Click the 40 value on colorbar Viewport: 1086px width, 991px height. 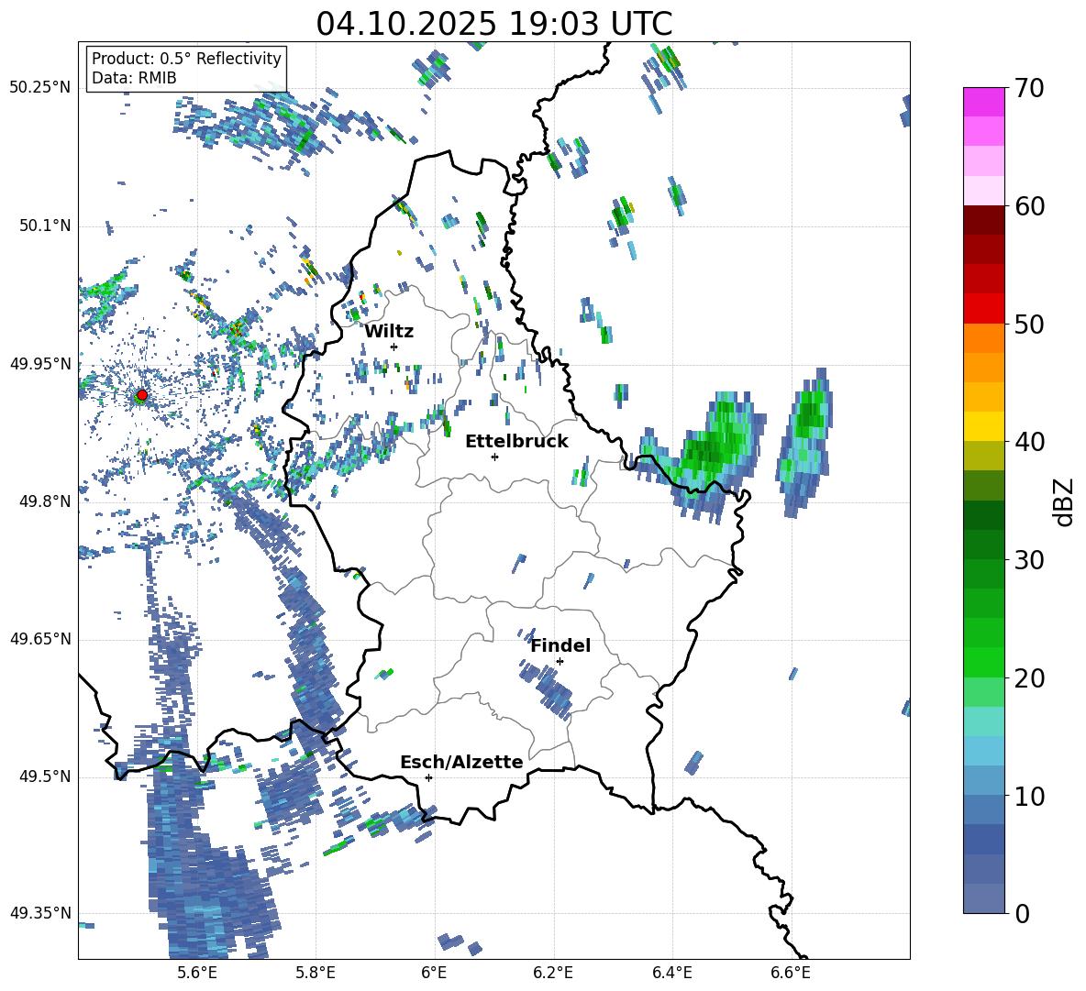coord(1028,442)
